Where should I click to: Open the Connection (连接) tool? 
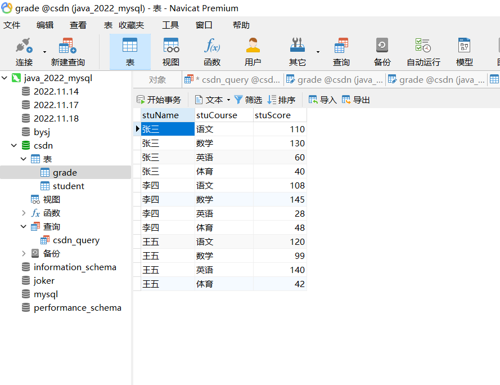24,52
